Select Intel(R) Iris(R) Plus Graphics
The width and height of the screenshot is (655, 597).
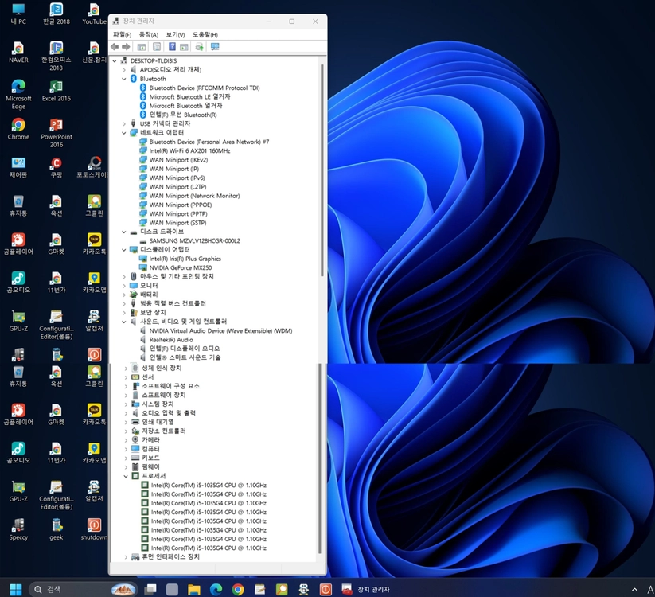point(185,259)
